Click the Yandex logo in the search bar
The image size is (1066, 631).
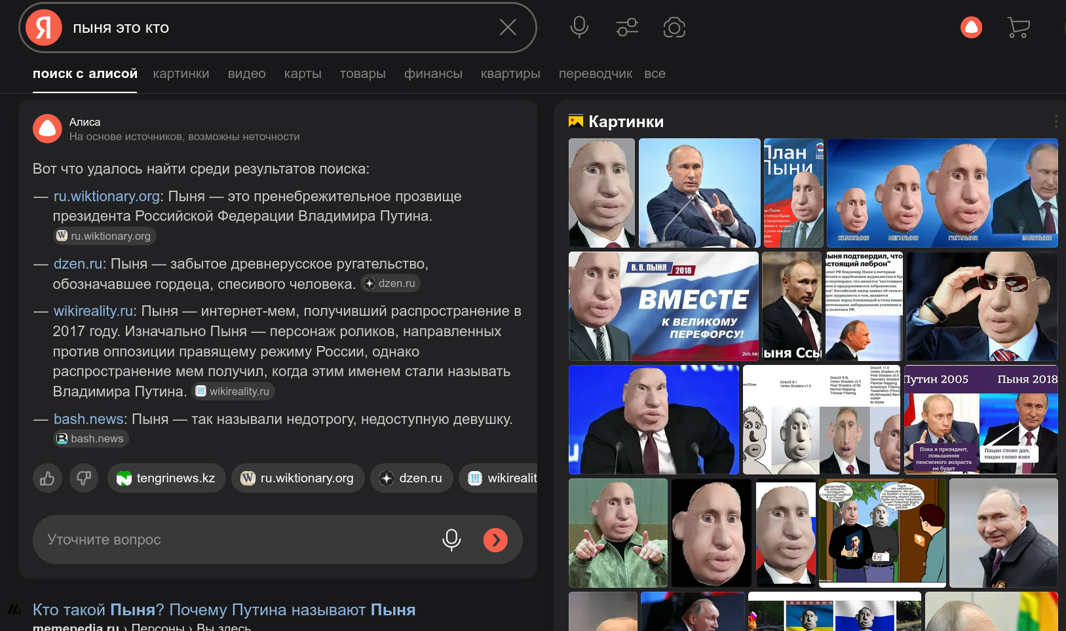pyautogui.click(x=44, y=28)
